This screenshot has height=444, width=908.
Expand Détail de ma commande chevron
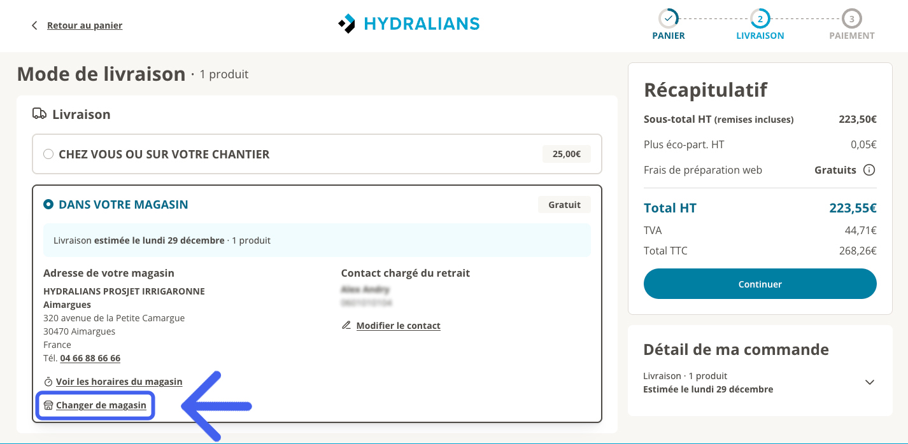(x=870, y=382)
